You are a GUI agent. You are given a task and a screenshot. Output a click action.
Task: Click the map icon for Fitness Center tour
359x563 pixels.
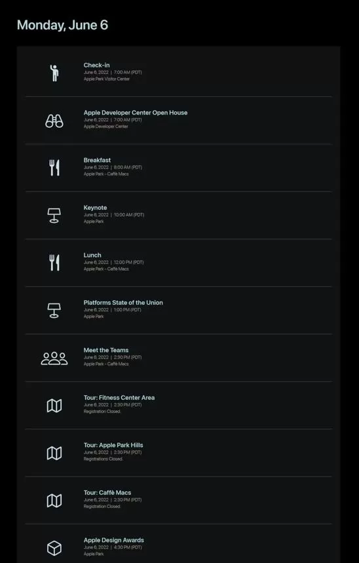pyautogui.click(x=54, y=406)
